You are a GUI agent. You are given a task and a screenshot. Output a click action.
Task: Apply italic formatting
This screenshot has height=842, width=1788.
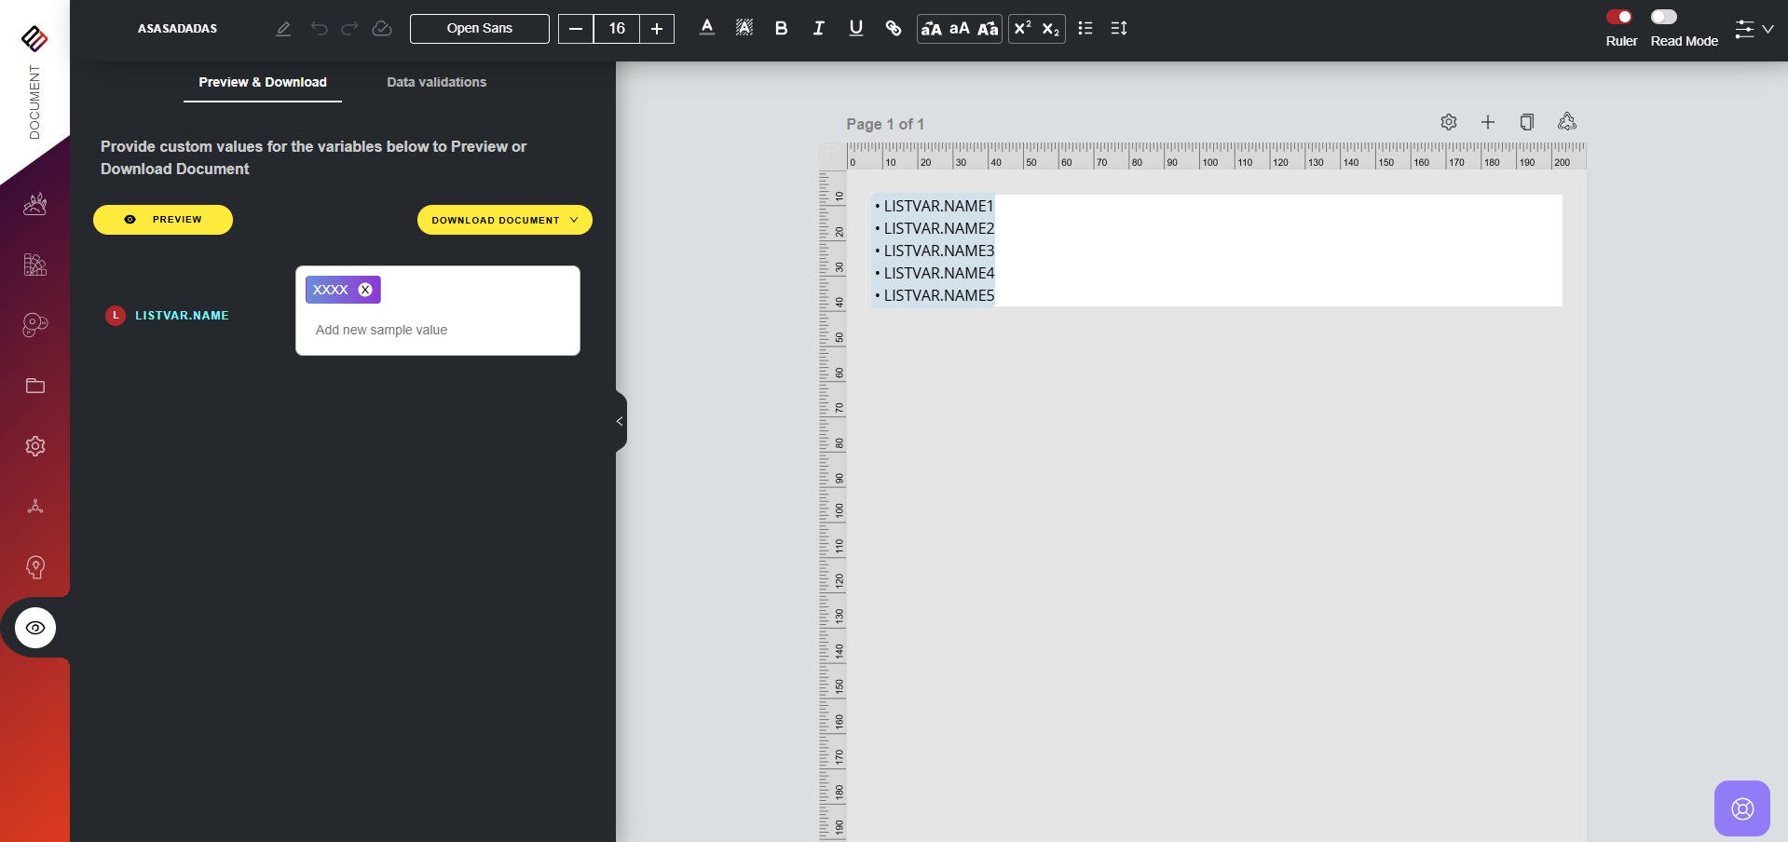pyautogui.click(x=818, y=29)
